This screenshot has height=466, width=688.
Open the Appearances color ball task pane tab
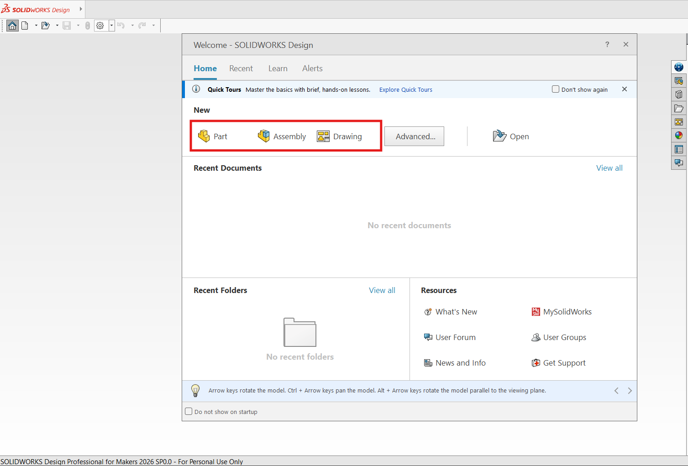click(679, 135)
